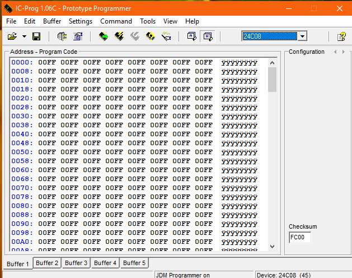Click address label 0008:
This screenshot has height=278, width=352.
(x=22, y=71)
